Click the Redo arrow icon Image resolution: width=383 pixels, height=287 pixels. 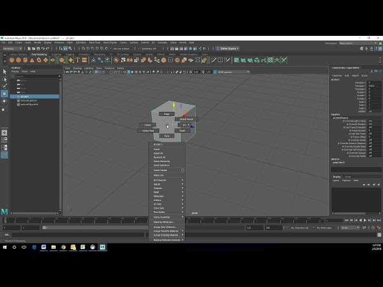pos(48,48)
